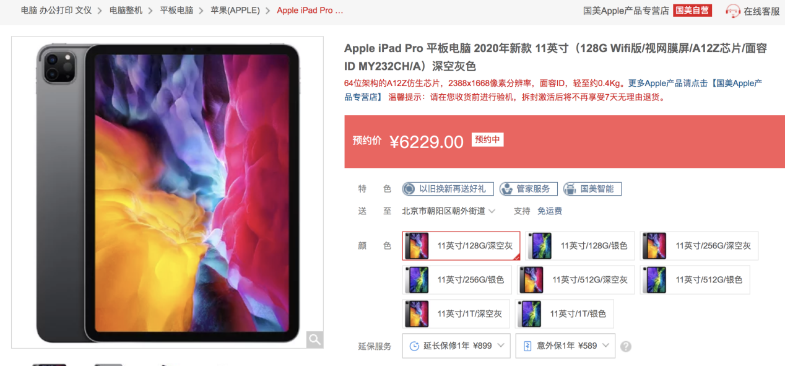Expand the 延长保修1年 ¥899 dropdown
Image resolution: width=785 pixels, height=366 pixels.
[456, 346]
